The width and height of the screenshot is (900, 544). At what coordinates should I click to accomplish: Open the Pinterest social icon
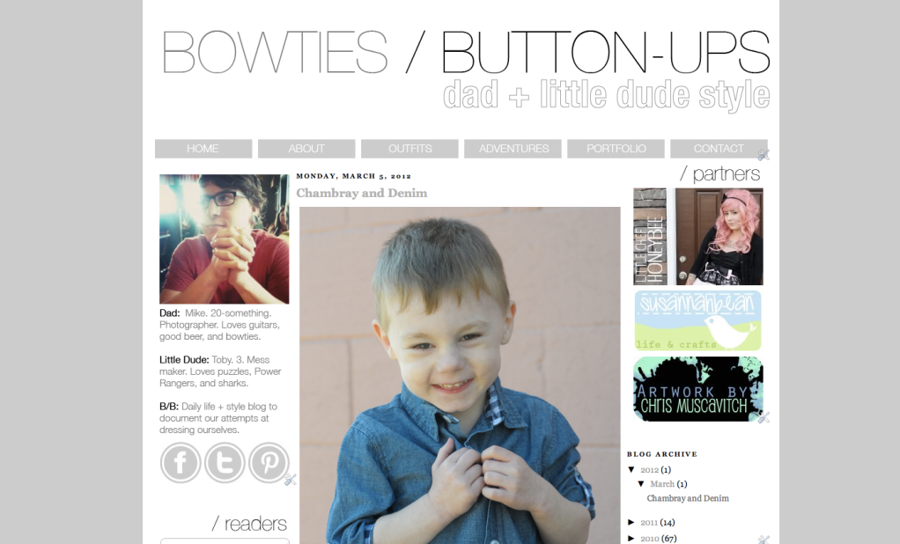pyautogui.click(x=269, y=462)
